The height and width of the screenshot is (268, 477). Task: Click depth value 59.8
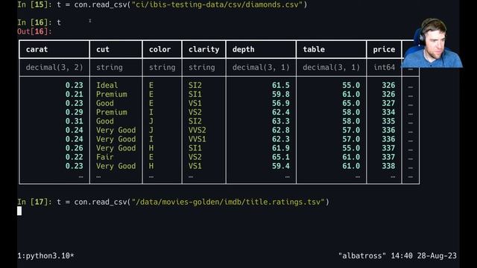281,95
